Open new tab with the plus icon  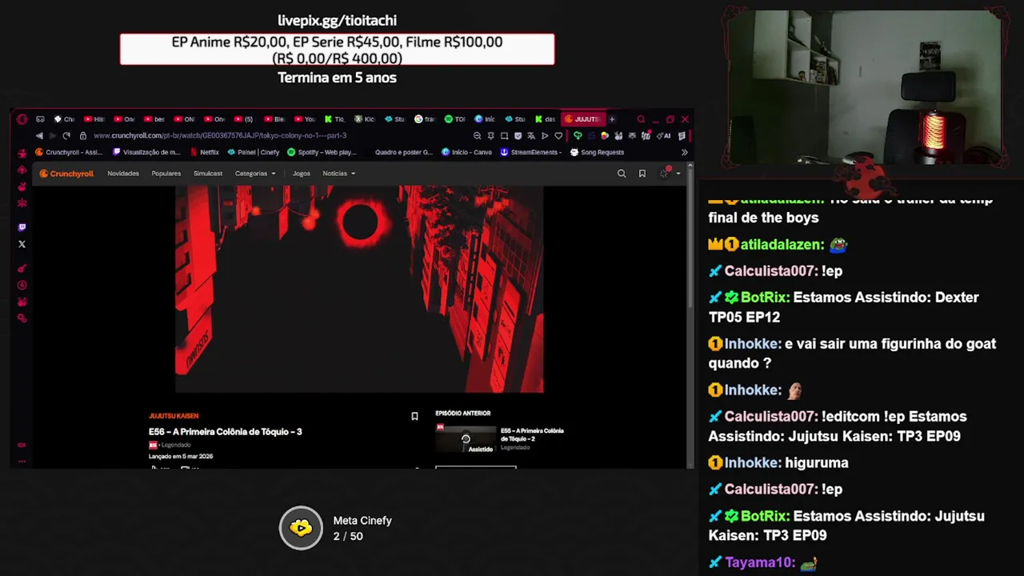pos(612,119)
